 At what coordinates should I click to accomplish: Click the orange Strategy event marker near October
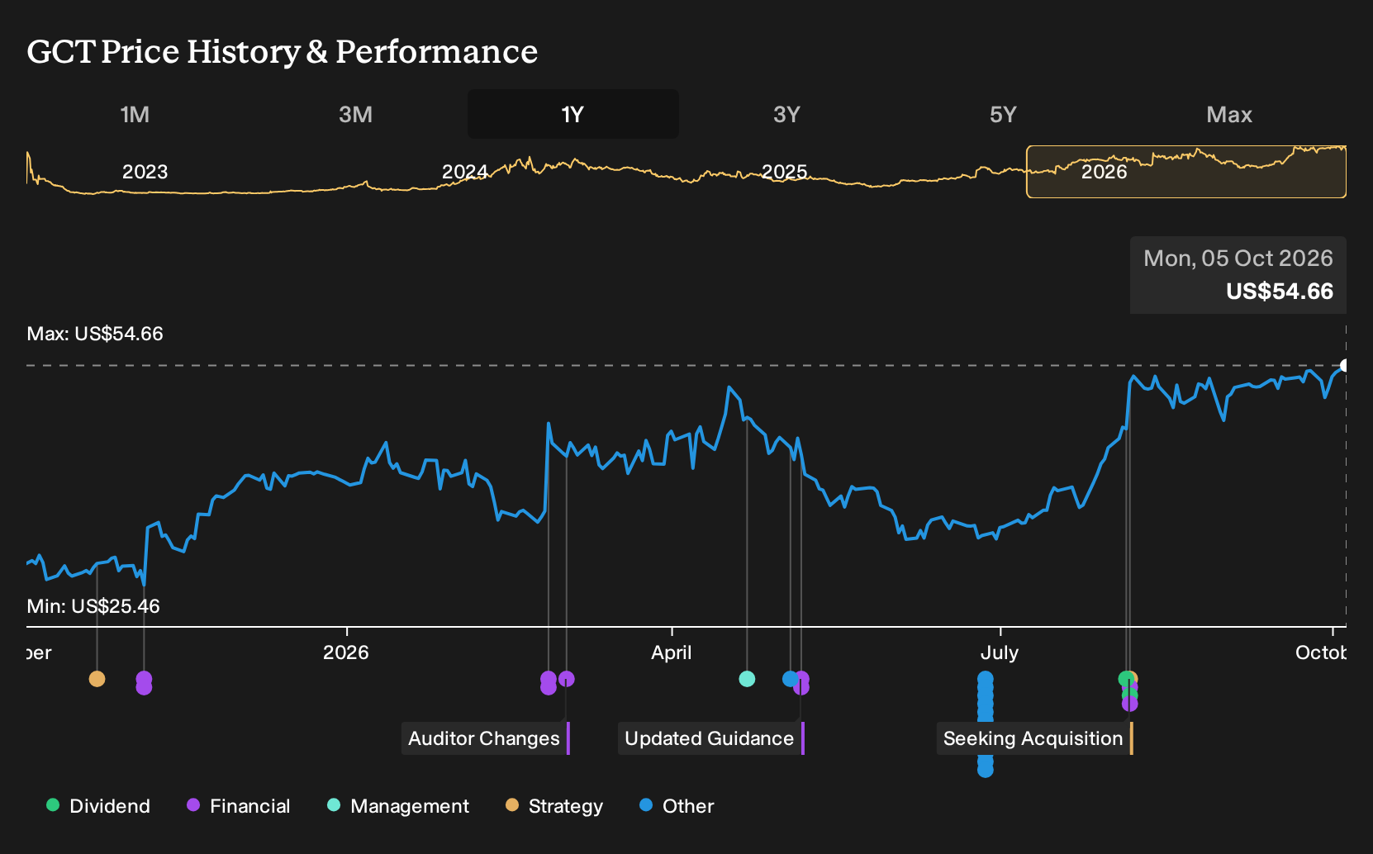[97, 679]
